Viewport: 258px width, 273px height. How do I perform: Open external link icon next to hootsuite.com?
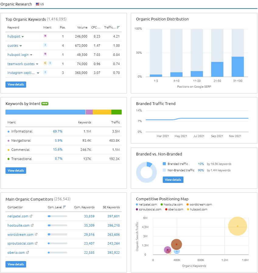pos(32,225)
